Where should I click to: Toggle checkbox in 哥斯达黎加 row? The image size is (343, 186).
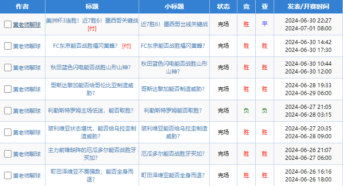pyautogui.click(x=8, y=89)
